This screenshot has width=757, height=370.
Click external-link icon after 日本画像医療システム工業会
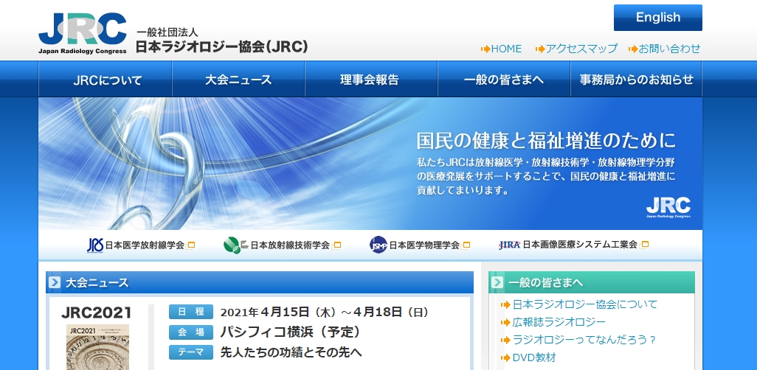pos(644,245)
